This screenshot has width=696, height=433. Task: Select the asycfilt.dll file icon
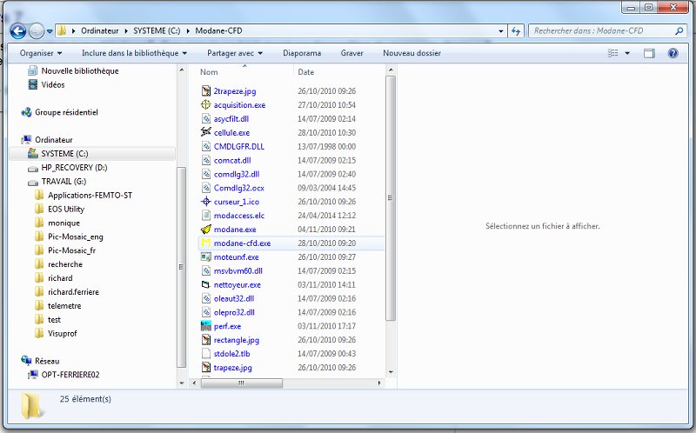pos(206,119)
